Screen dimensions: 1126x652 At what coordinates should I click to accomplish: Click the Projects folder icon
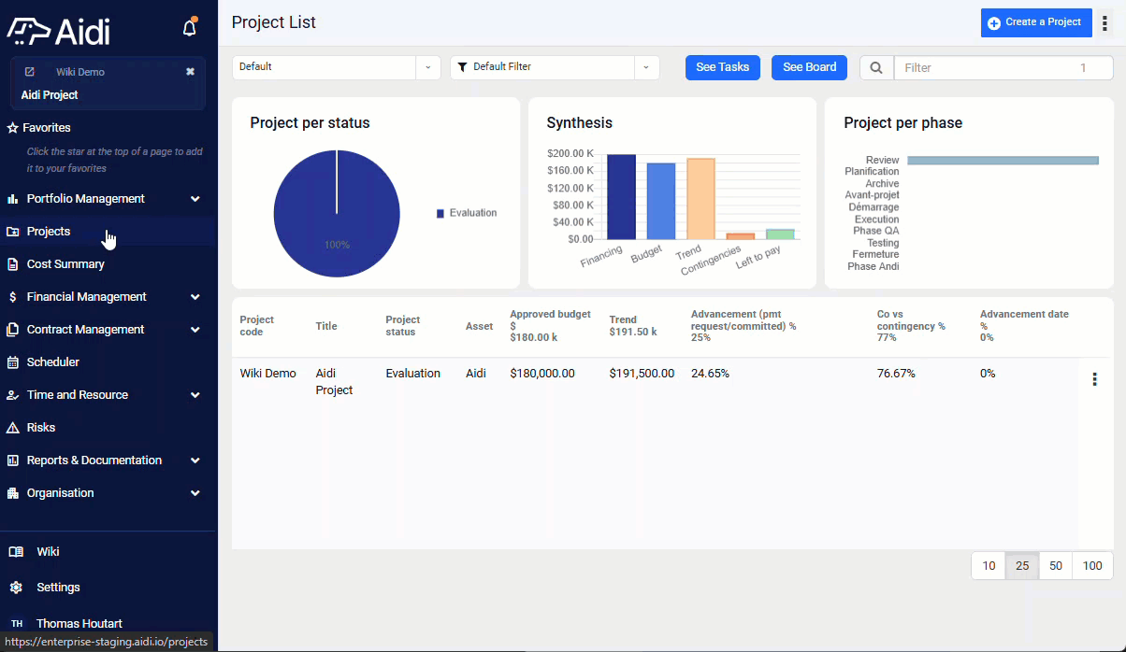click(x=13, y=232)
